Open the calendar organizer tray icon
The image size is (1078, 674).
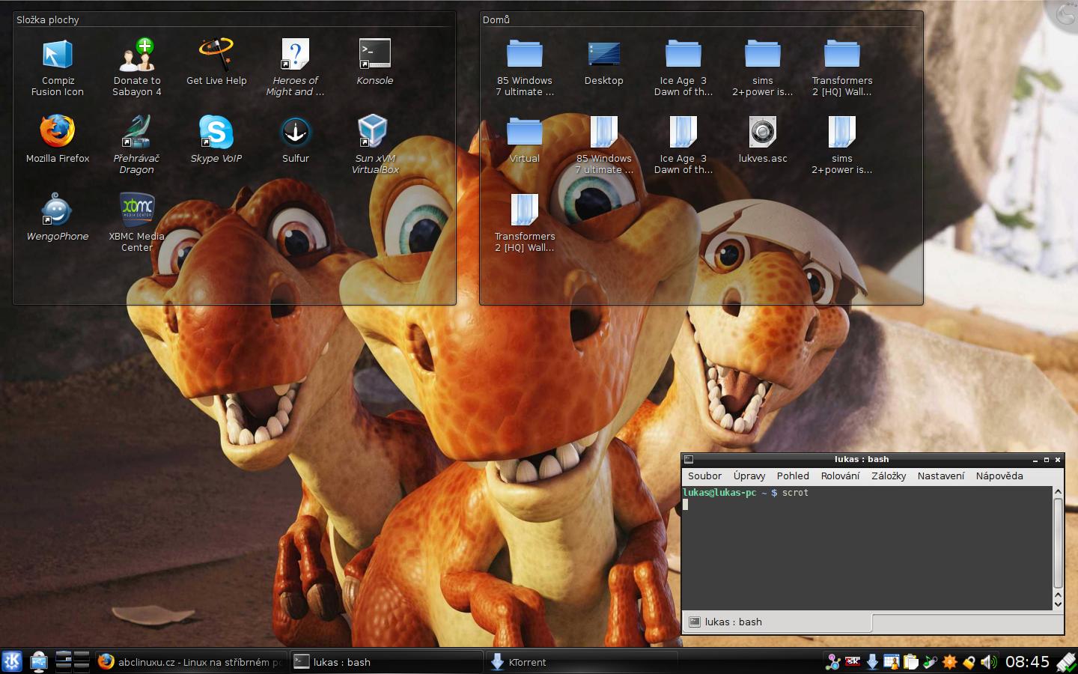[892, 661]
